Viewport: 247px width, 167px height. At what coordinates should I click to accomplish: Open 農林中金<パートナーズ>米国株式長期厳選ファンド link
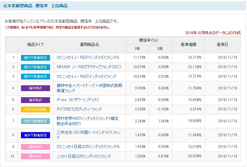[x=89, y=88]
